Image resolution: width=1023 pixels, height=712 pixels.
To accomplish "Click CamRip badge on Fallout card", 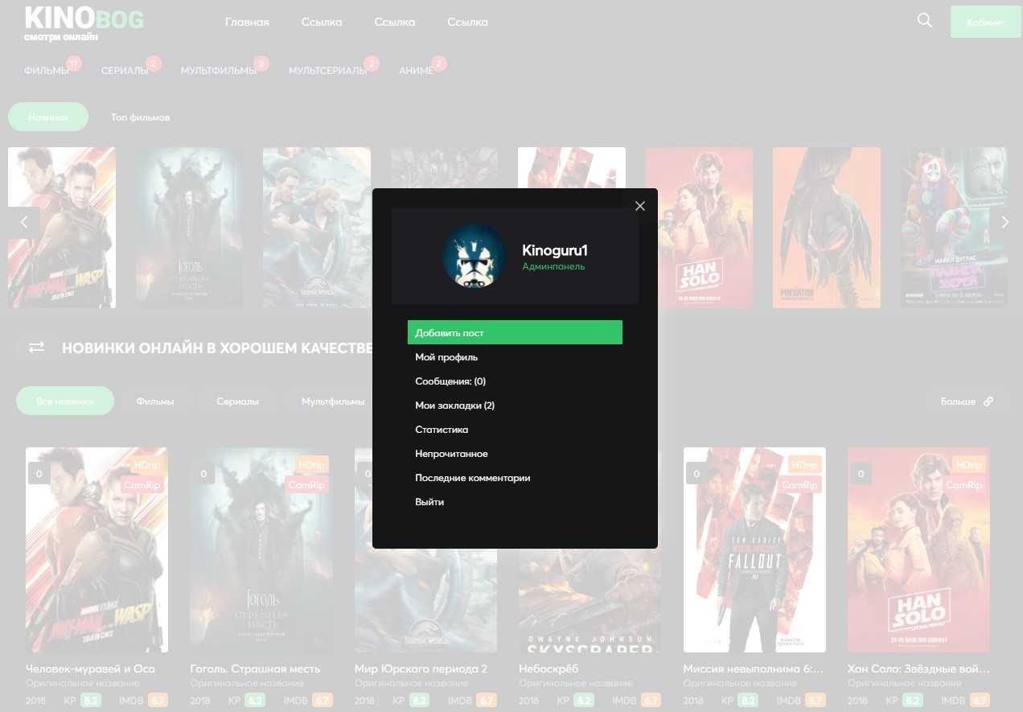I will [x=799, y=485].
